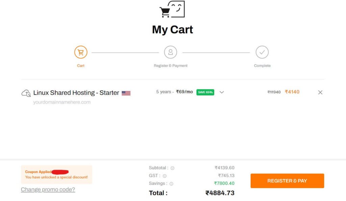Show Subtotal info tooltip icon
The height and width of the screenshot is (201, 346).
pos(173,168)
